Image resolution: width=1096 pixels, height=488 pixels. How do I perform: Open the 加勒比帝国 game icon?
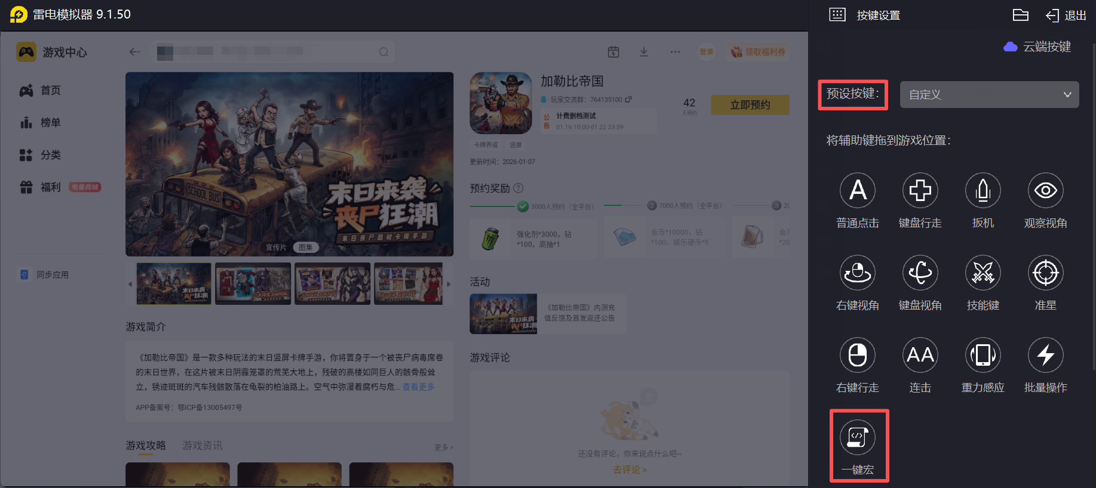(x=501, y=103)
